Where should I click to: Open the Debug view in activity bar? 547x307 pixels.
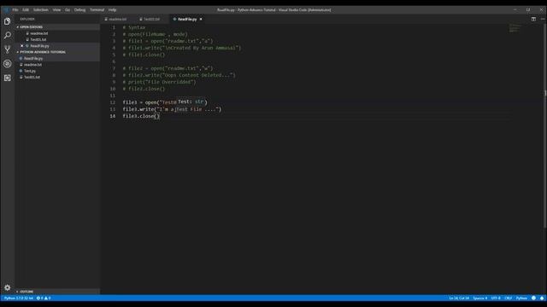[x=8, y=64]
